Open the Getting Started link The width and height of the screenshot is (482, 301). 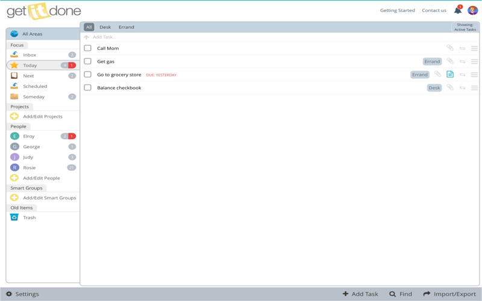(x=397, y=10)
